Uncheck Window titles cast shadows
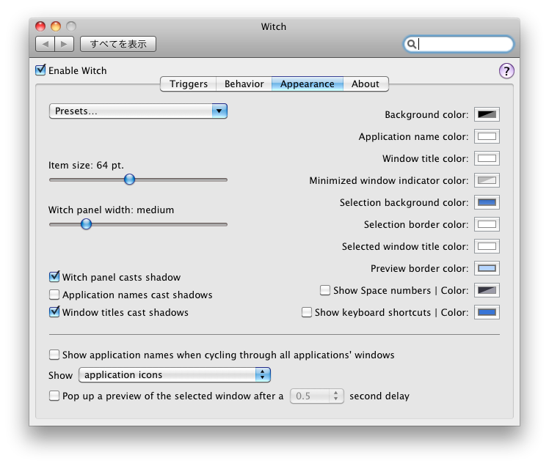Viewport: 549px width, 466px height. pyautogui.click(x=54, y=312)
